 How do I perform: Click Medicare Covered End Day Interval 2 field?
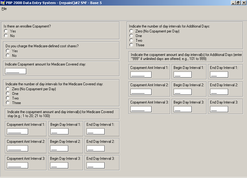[96, 148]
